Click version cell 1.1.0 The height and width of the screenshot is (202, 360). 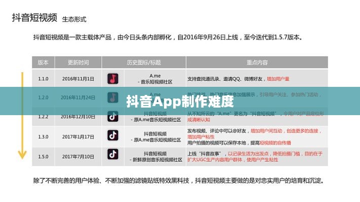click(43, 79)
